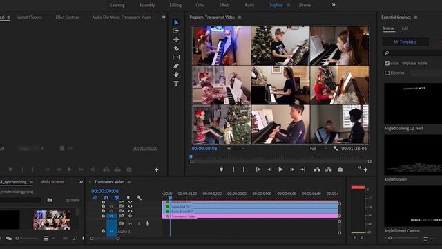Select My Templates button
This screenshot has width=442, height=249.
(405, 41)
